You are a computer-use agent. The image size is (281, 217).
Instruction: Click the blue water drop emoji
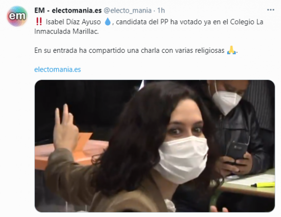(x=108, y=22)
